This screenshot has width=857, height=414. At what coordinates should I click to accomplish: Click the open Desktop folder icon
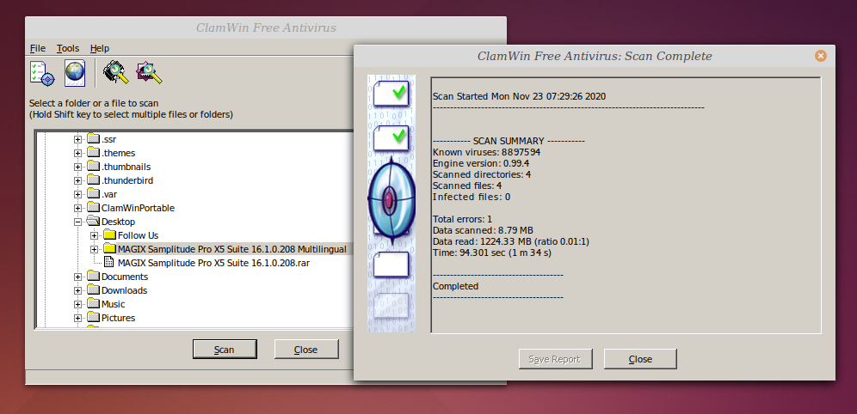[x=94, y=222]
